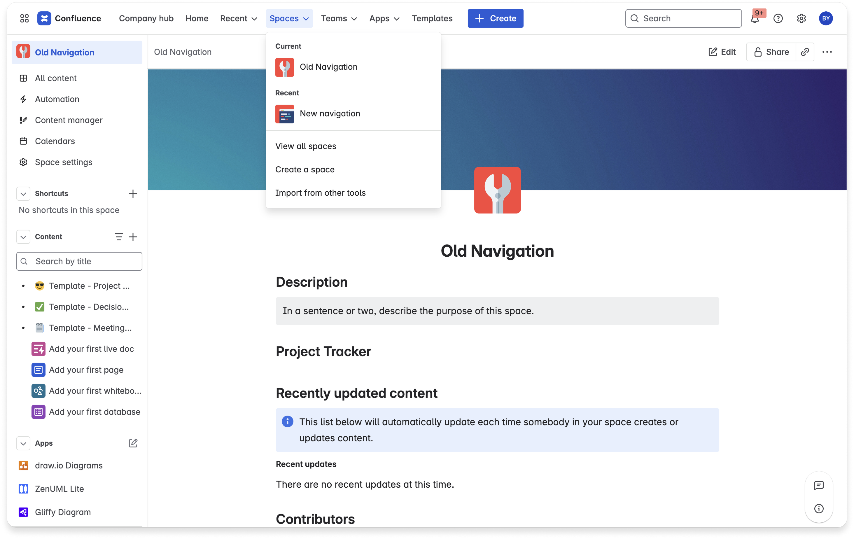Expand the Teams dropdown menu
This screenshot has width=854, height=539.
click(339, 18)
